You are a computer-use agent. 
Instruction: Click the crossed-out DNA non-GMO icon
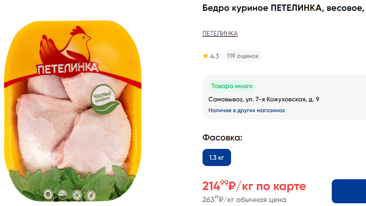pyautogui.click(x=77, y=195)
